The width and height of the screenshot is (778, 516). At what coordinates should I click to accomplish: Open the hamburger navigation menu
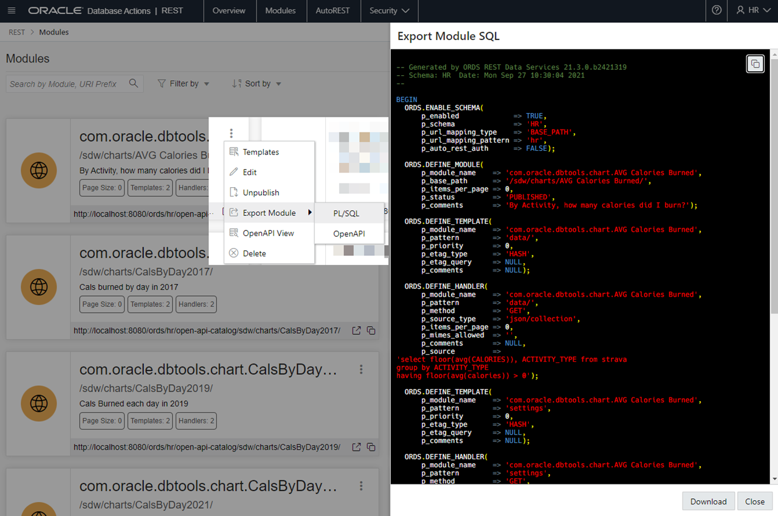13,11
